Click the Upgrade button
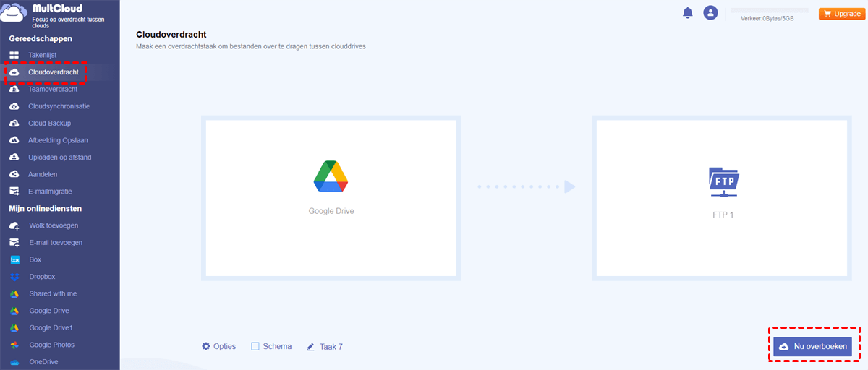Viewport: 868px width, 370px height. click(x=841, y=14)
